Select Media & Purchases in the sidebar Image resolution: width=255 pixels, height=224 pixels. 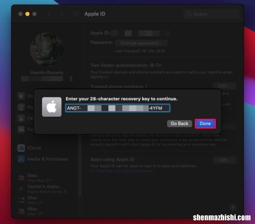[43, 159]
